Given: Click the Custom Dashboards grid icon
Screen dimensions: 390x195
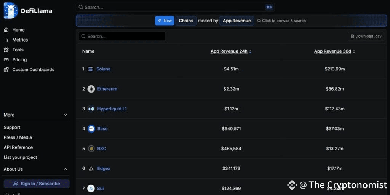Looking at the screenshot, I should pyautogui.click(x=6, y=70).
